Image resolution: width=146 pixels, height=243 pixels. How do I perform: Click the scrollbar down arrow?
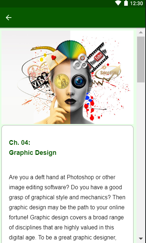point(141,238)
